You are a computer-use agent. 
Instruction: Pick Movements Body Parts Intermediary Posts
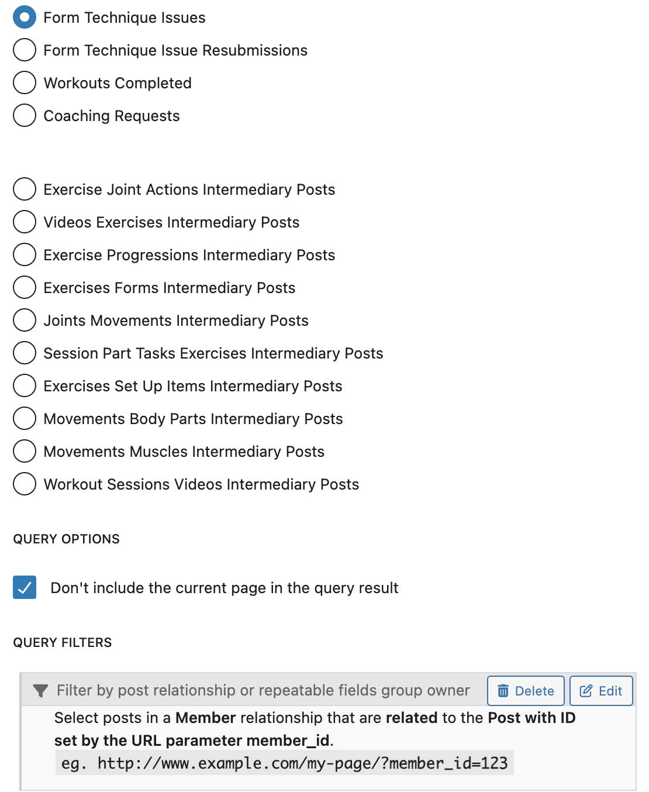click(25, 419)
